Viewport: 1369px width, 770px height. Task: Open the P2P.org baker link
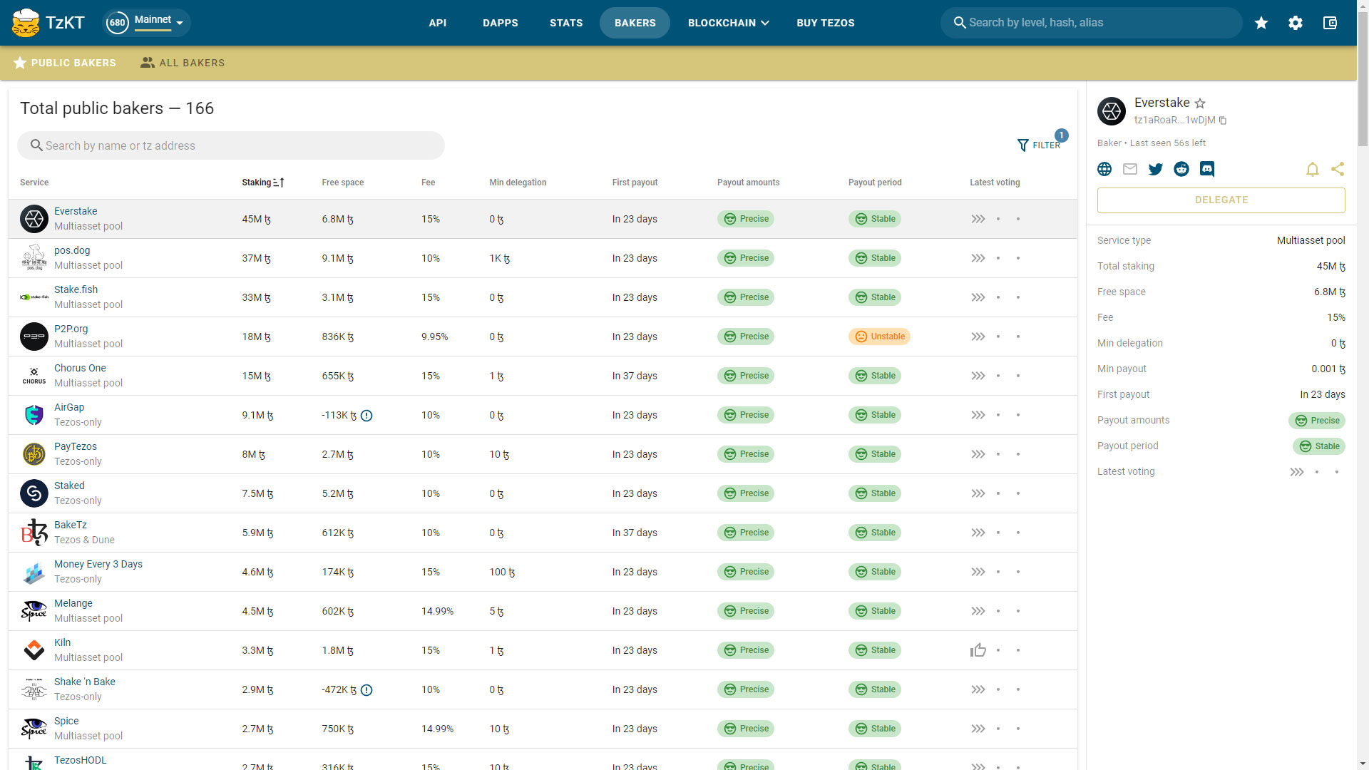click(x=71, y=329)
